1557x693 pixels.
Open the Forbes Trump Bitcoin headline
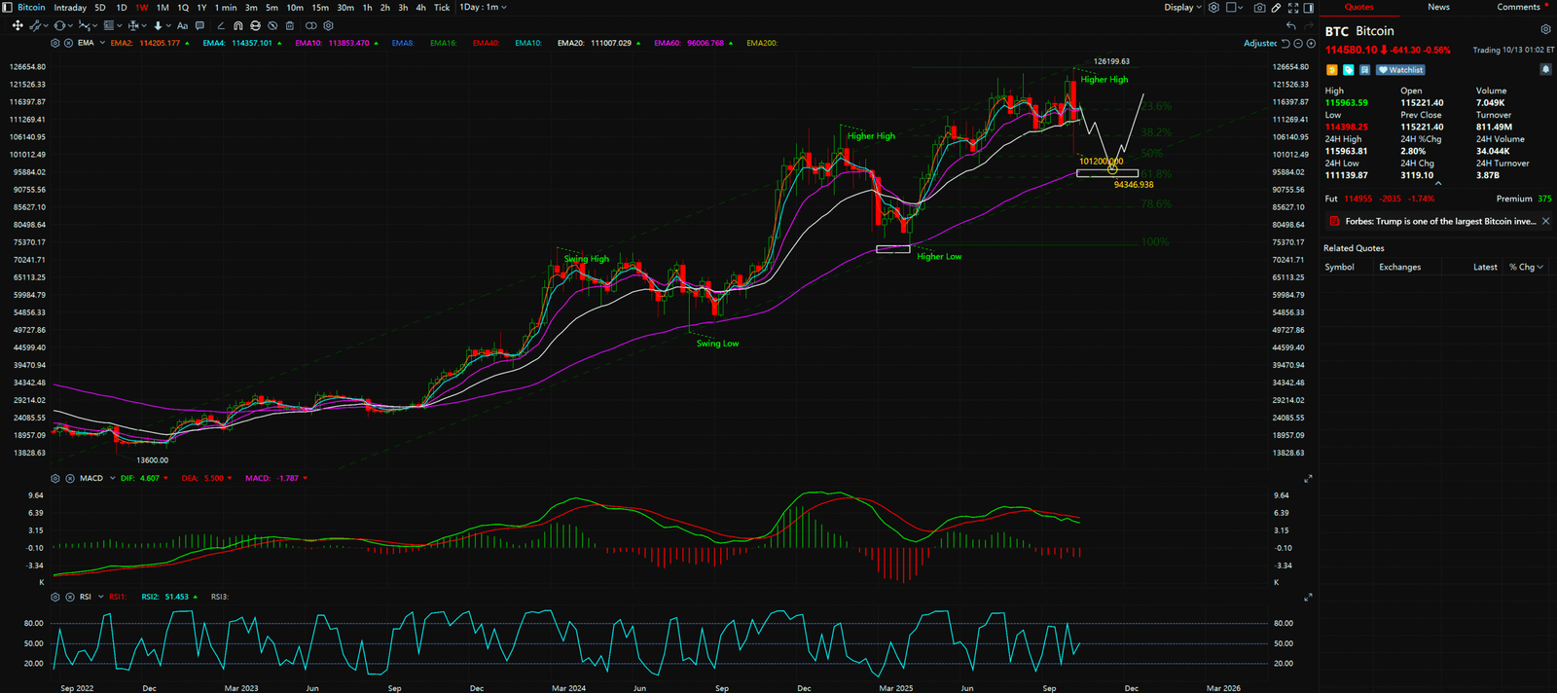coord(1440,222)
